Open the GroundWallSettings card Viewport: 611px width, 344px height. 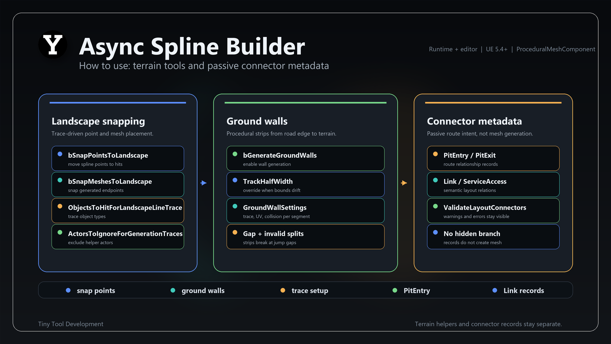tap(305, 211)
